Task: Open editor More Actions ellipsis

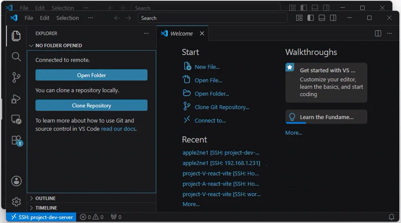Action: (x=389, y=34)
